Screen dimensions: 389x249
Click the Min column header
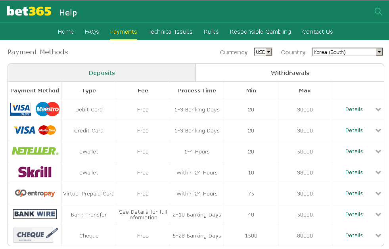(x=251, y=90)
